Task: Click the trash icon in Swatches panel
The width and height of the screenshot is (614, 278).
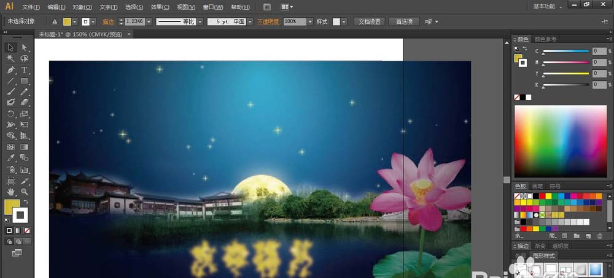Action: 600,236
